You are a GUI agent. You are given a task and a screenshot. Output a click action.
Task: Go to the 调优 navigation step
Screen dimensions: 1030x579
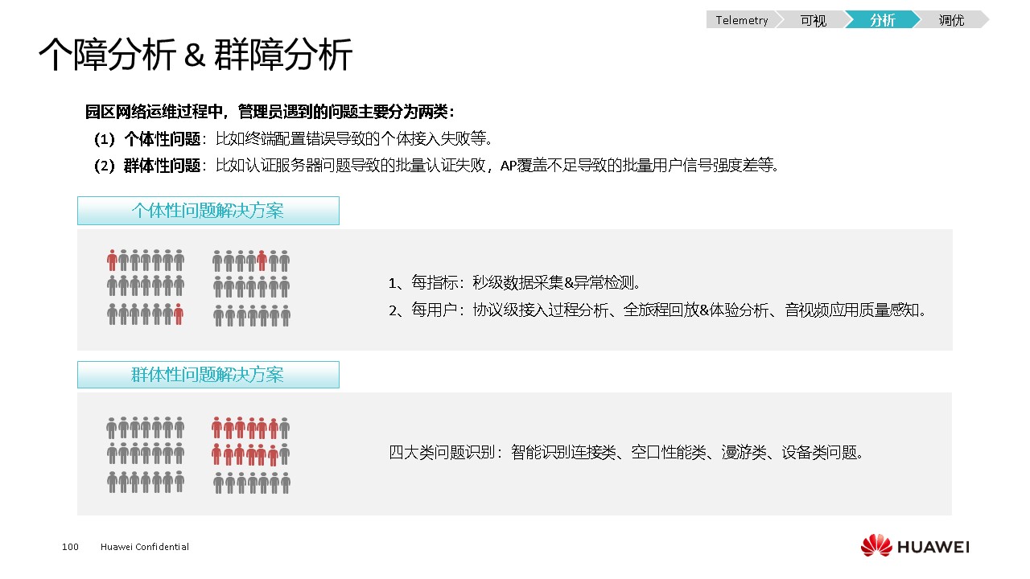tap(951, 20)
